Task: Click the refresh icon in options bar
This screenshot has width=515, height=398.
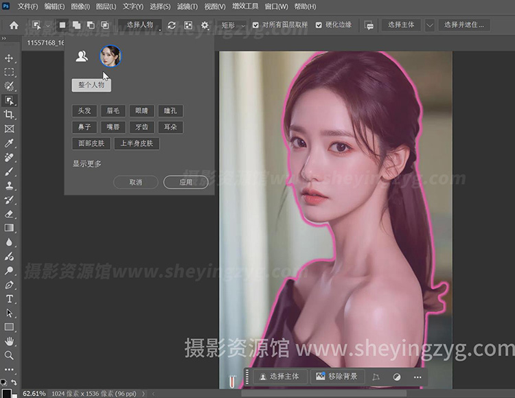Action: coord(172,25)
